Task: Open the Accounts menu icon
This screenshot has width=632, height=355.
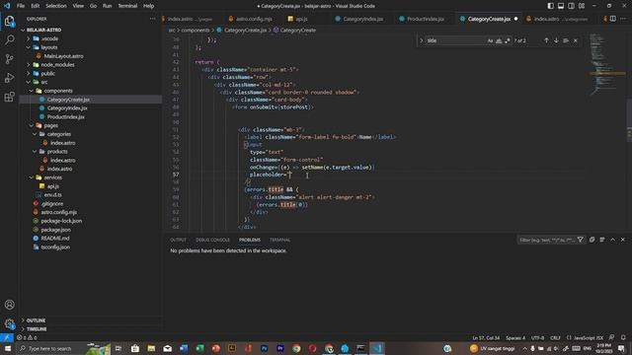Action: tap(9, 305)
